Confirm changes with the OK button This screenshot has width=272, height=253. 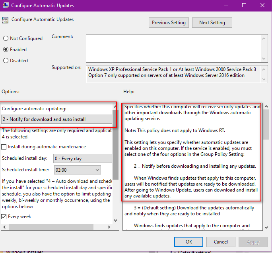[x=189, y=241]
